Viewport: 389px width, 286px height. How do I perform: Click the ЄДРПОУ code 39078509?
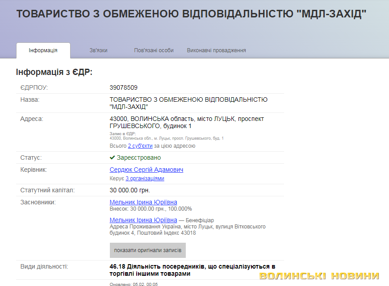pos(123,87)
